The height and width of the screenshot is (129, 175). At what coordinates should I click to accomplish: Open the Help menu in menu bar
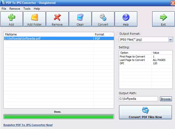pyautogui.click(x=37, y=9)
